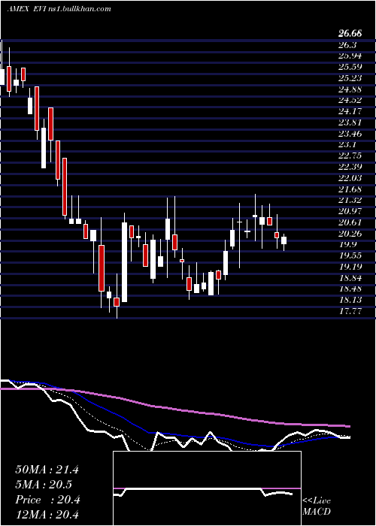The height and width of the screenshot is (526, 376).
Task: Click the 18.13 price axis label
Action: tap(350, 300)
